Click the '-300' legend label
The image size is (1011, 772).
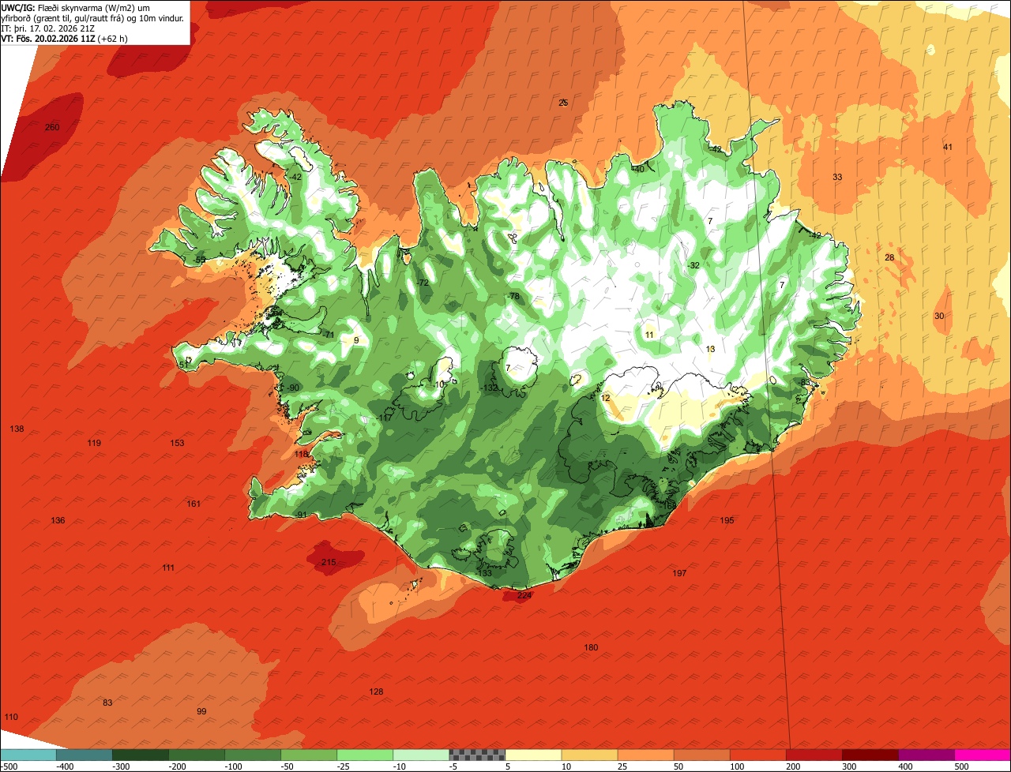tap(121, 766)
